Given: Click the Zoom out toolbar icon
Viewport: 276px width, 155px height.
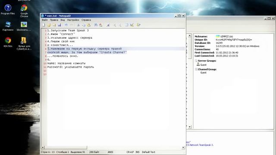Looking at the screenshot, I should pos(120,25).
